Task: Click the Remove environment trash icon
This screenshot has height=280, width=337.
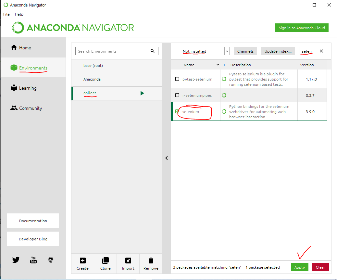Action: [151, 261]
